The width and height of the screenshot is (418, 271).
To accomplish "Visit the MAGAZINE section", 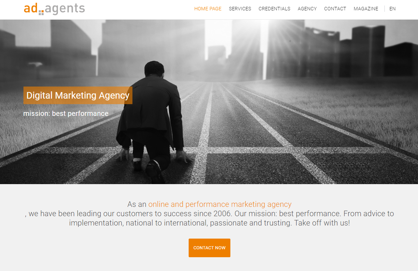I will 366,9.
